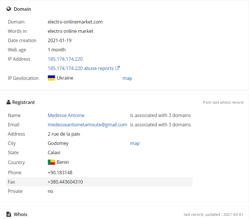Click the Whois section heading
This screenshot has width=249, height=219.
point(21,214)
